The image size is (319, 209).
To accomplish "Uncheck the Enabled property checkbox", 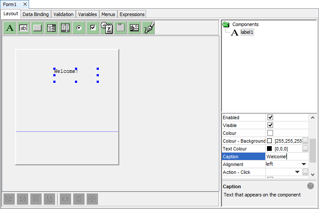I will coord(270,118).
